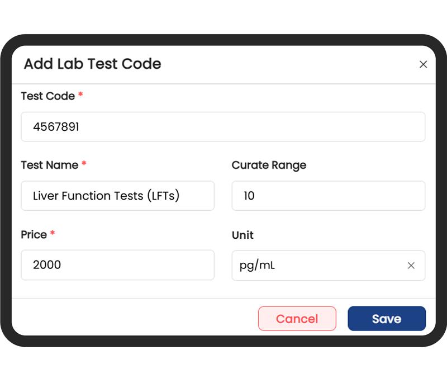Close the Add Lab Test Code dialog
447x383 pixels.
pyautogui.click(x=423, y=64)
